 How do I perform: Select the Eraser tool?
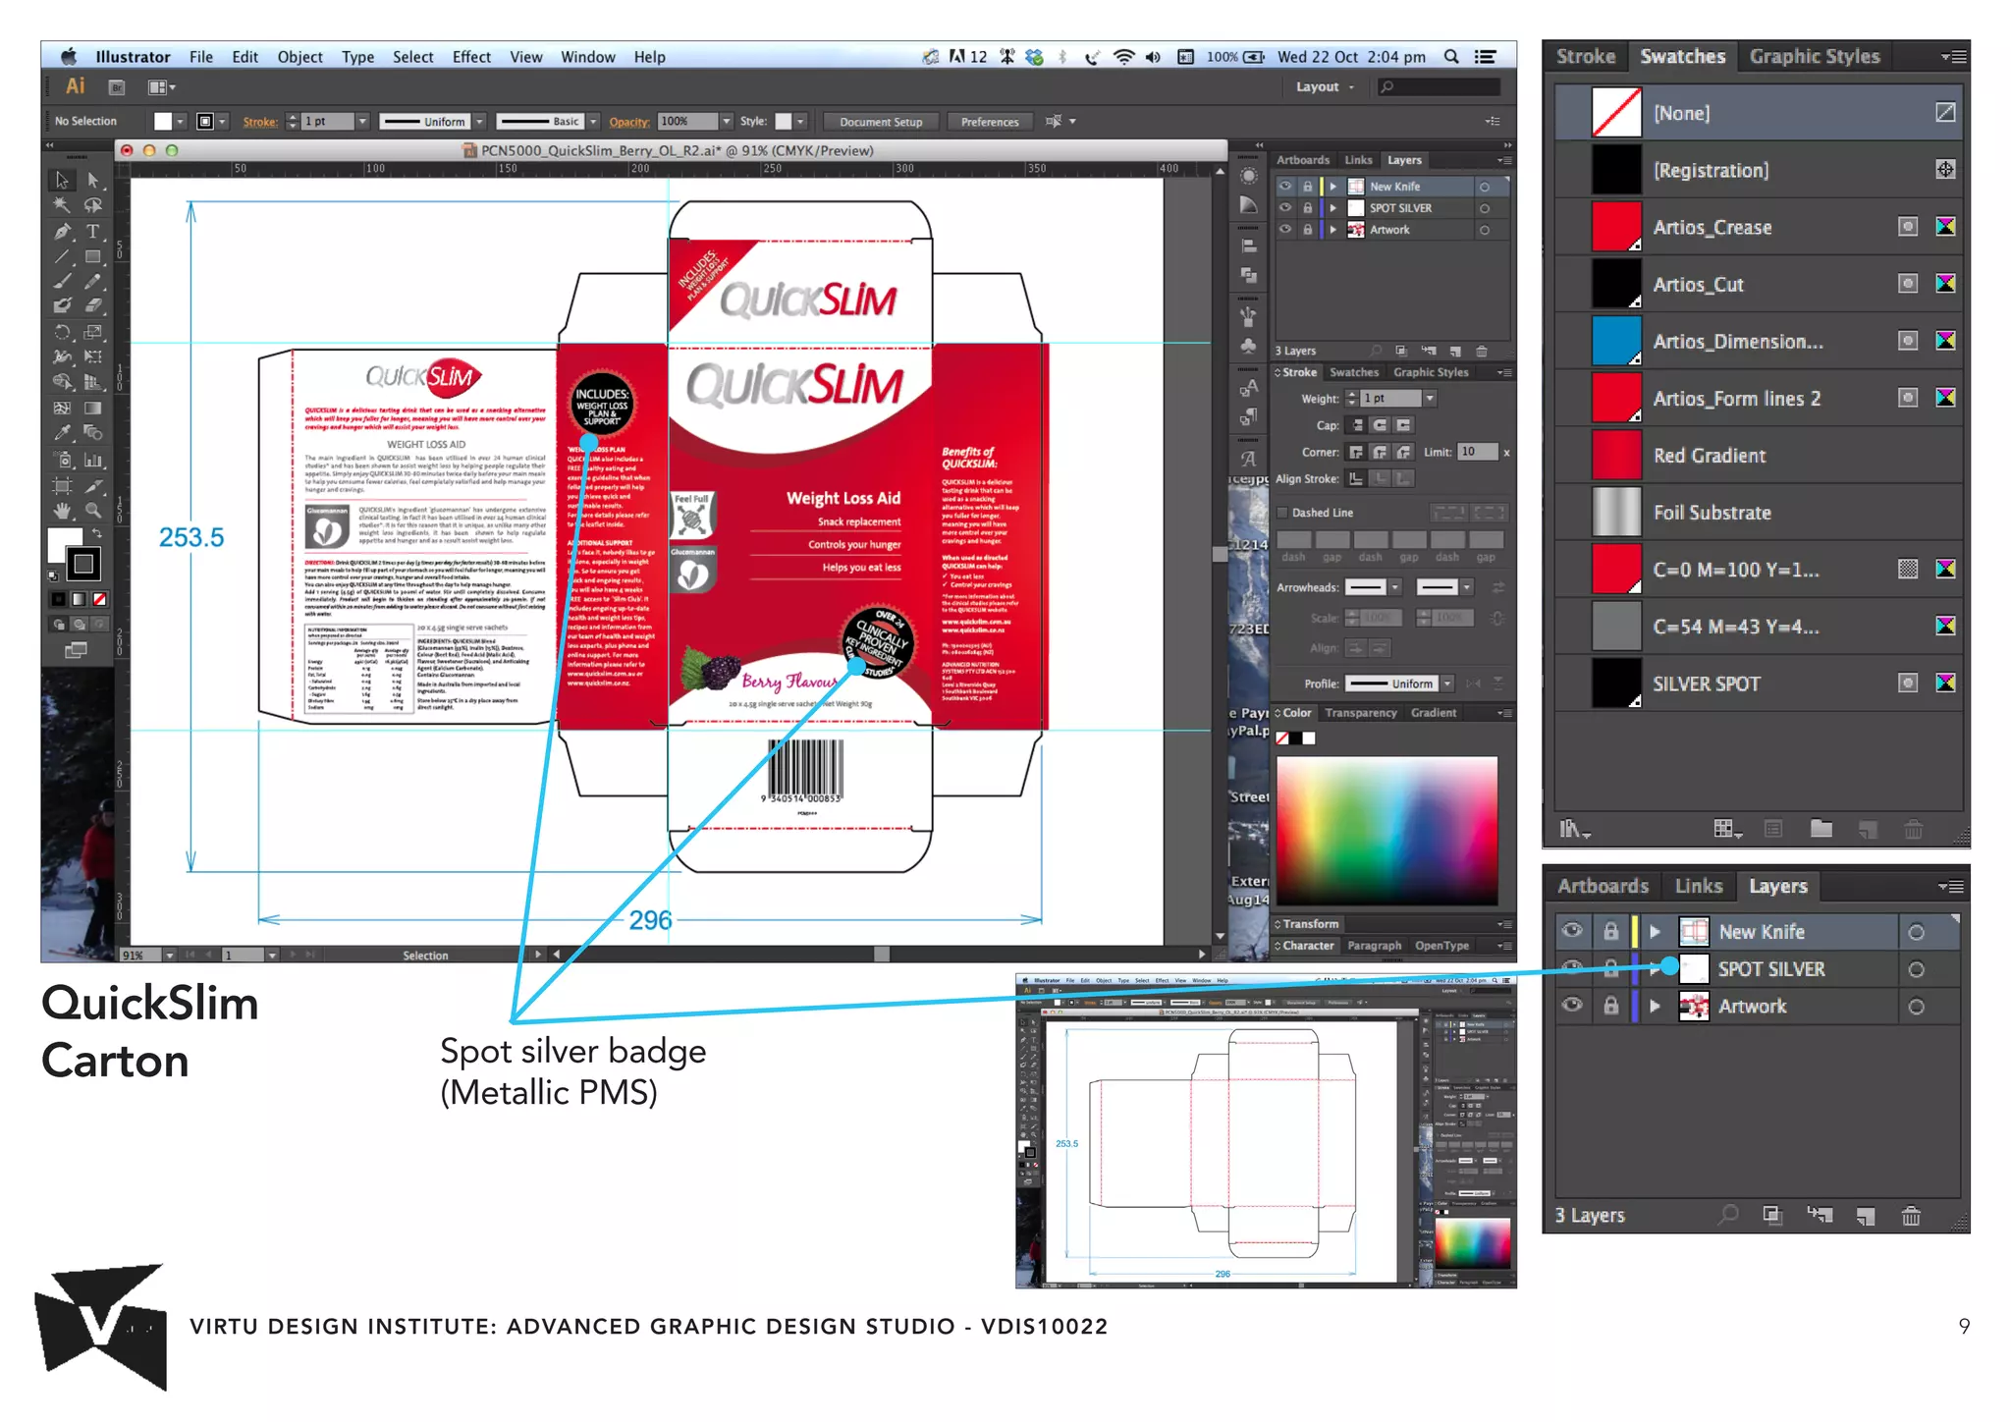tap(93, 306)
